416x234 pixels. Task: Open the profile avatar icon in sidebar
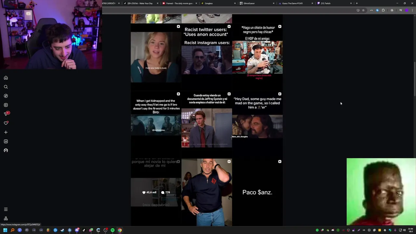pyautogui.click(x=6, y=150)
